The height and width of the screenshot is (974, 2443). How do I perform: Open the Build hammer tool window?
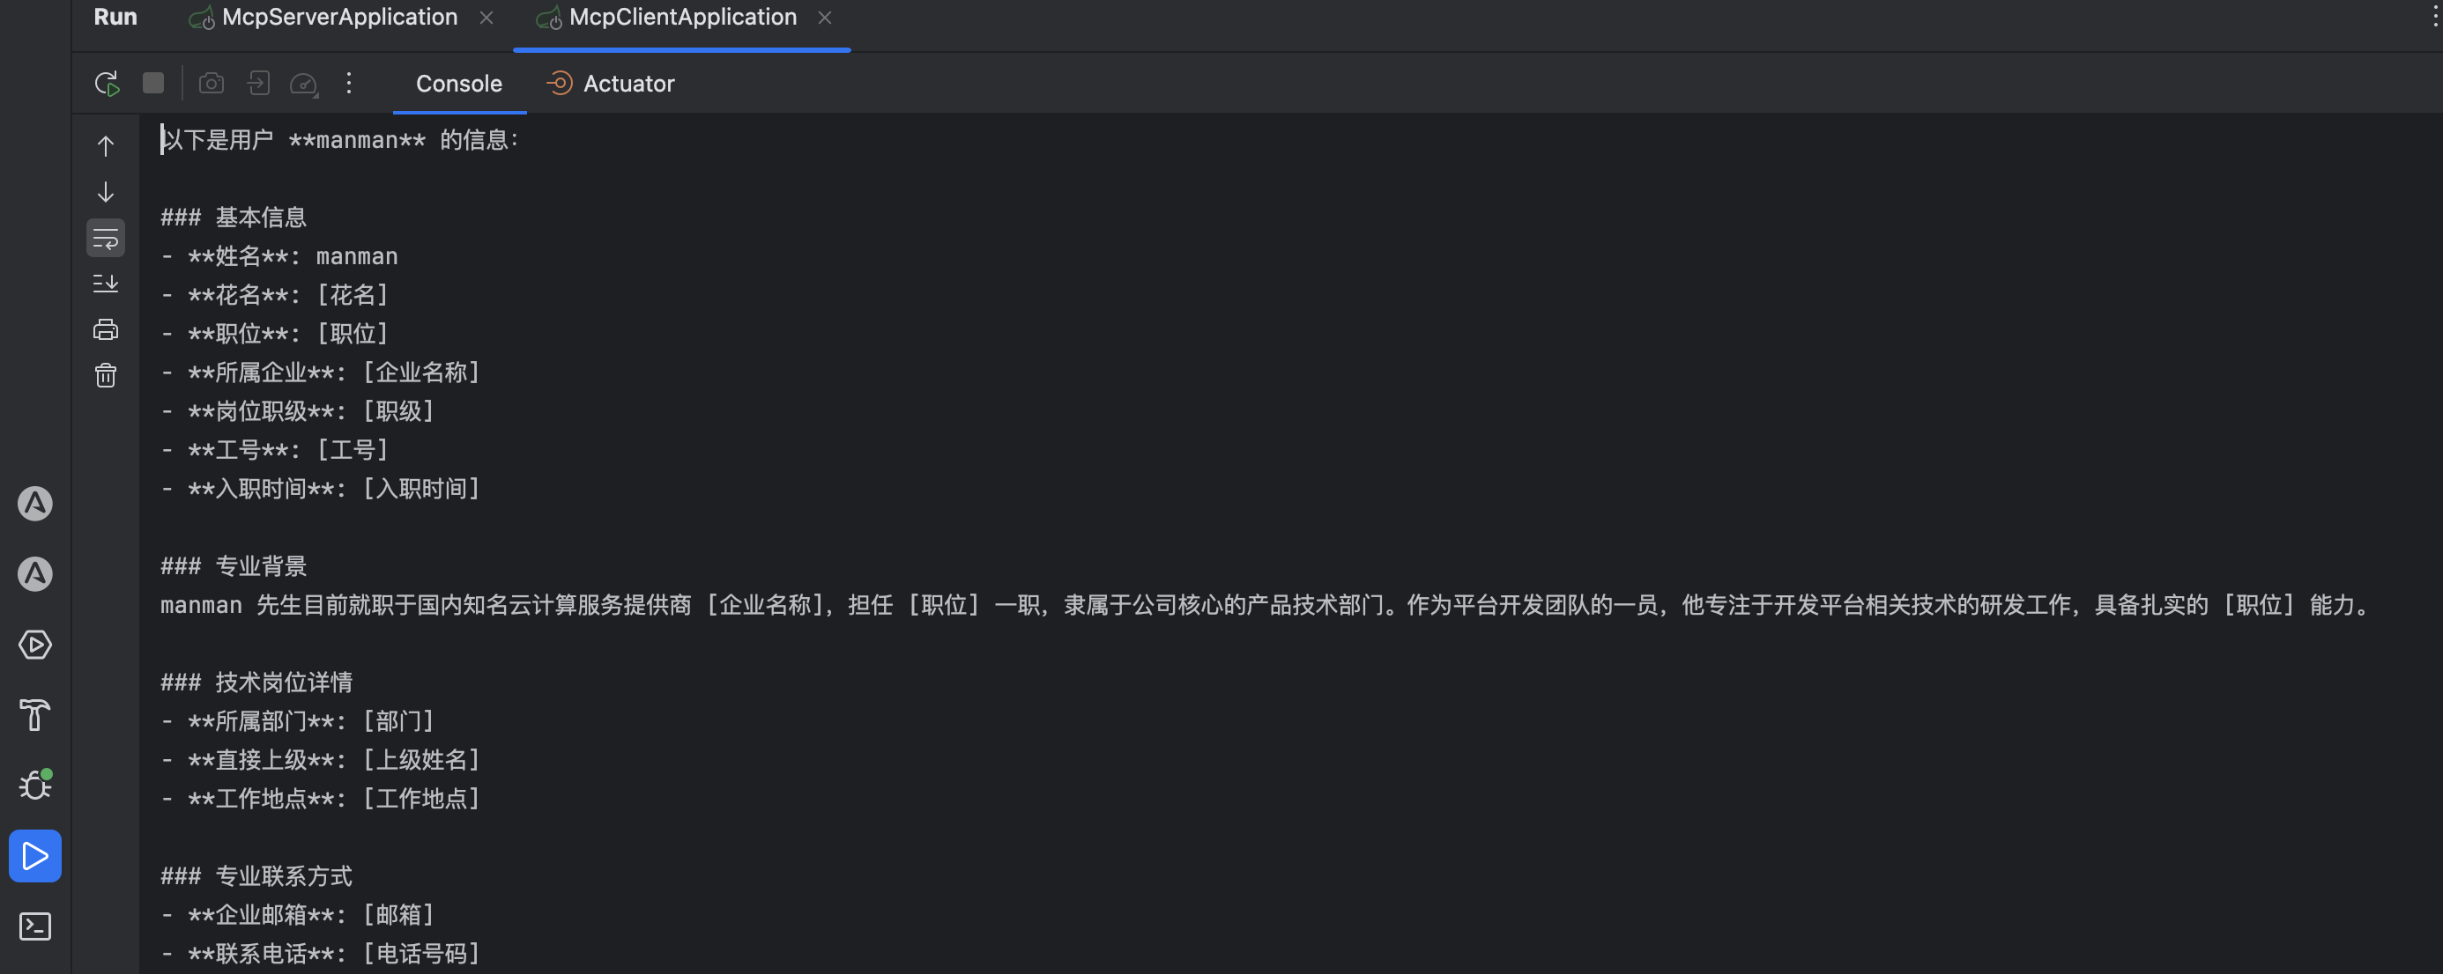35,714
